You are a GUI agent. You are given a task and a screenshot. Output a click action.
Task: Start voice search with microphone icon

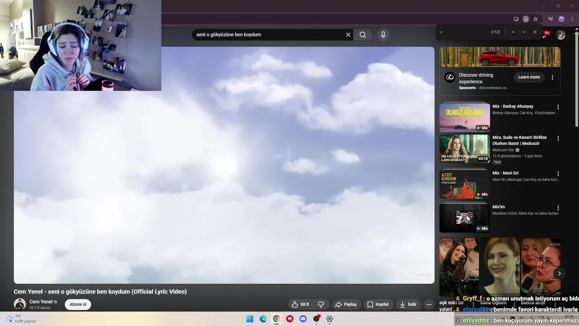(383, 34)
